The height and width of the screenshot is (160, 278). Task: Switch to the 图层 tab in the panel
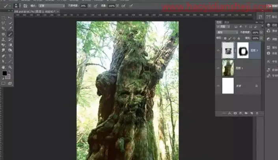pos(219,22)
